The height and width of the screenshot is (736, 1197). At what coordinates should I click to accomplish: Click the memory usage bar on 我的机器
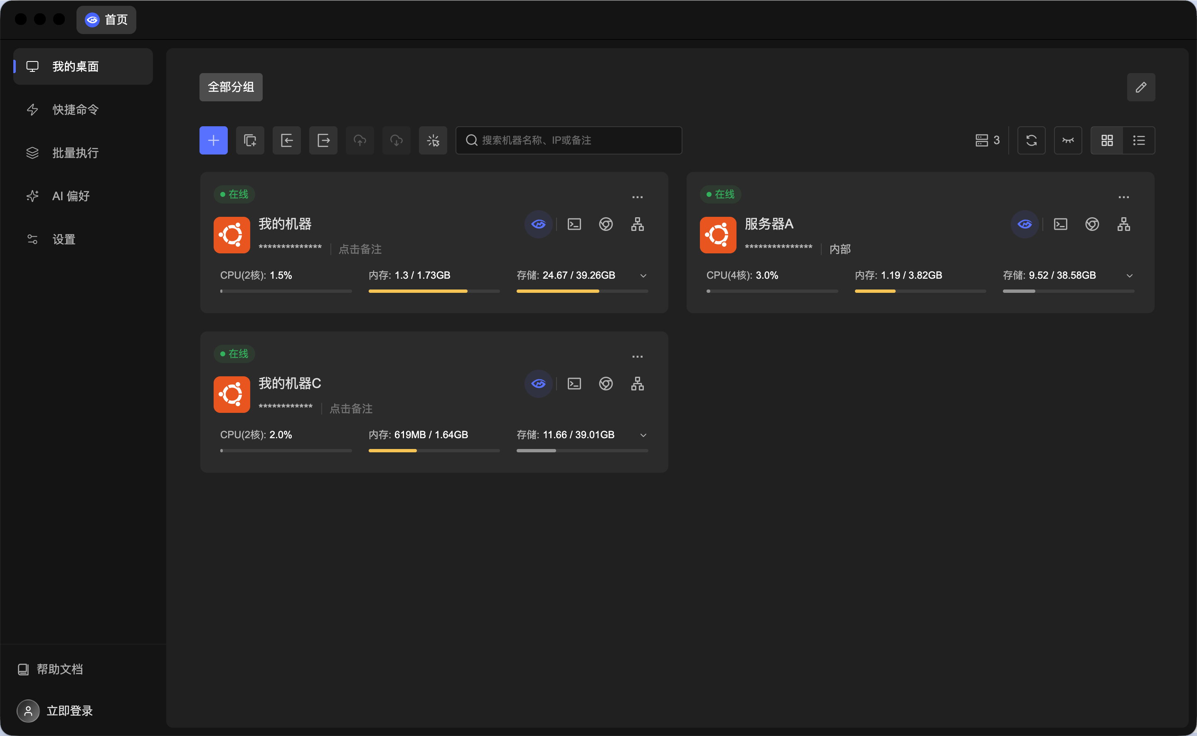(x=434, y=291)
